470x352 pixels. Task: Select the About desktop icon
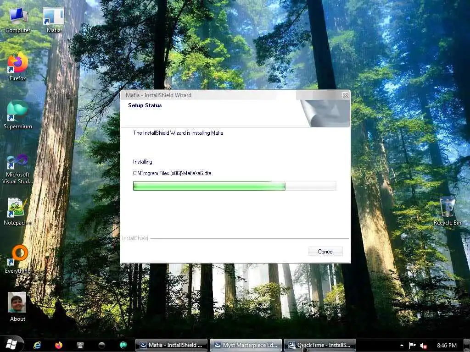coord(17,307)
